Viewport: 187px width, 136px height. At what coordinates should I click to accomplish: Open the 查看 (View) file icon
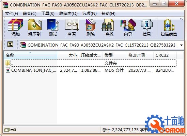pyautogui.click(x=72, y=28)
